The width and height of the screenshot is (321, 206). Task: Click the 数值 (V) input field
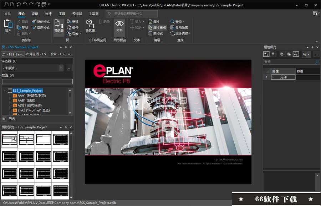(37, 82)
